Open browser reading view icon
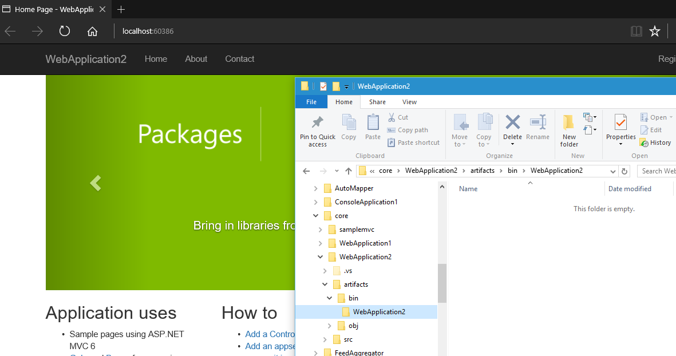This screenshot has height=356, width=676. [x=636, y=31]
